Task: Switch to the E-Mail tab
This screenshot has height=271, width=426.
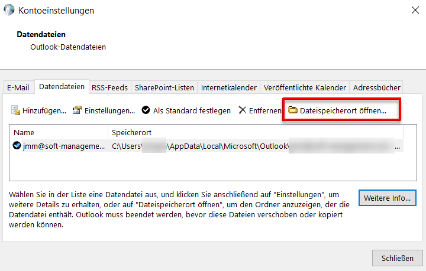Action: pyautogui.click(x=18, y=87)
